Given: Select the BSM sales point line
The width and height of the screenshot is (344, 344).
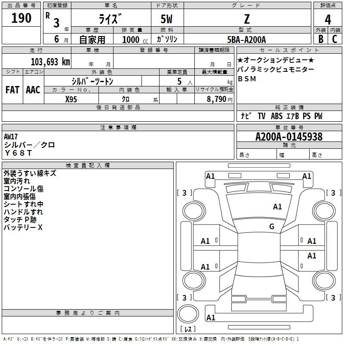Looking at the screenshot, I should pos(246,79).
